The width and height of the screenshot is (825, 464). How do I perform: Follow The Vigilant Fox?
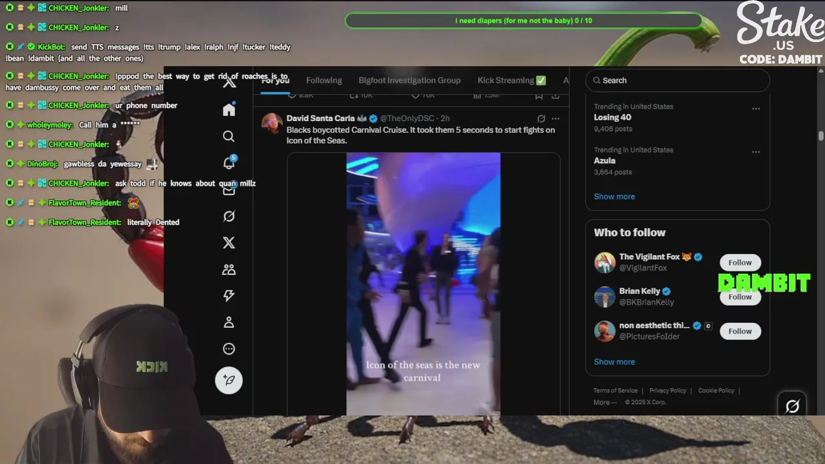tap(740, 262)
